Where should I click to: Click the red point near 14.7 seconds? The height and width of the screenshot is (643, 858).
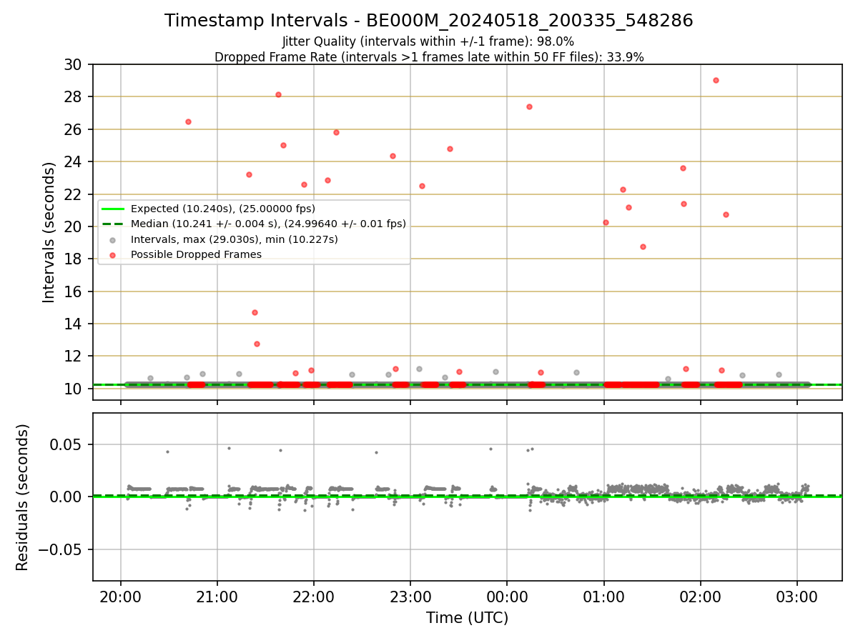[255, 312]
